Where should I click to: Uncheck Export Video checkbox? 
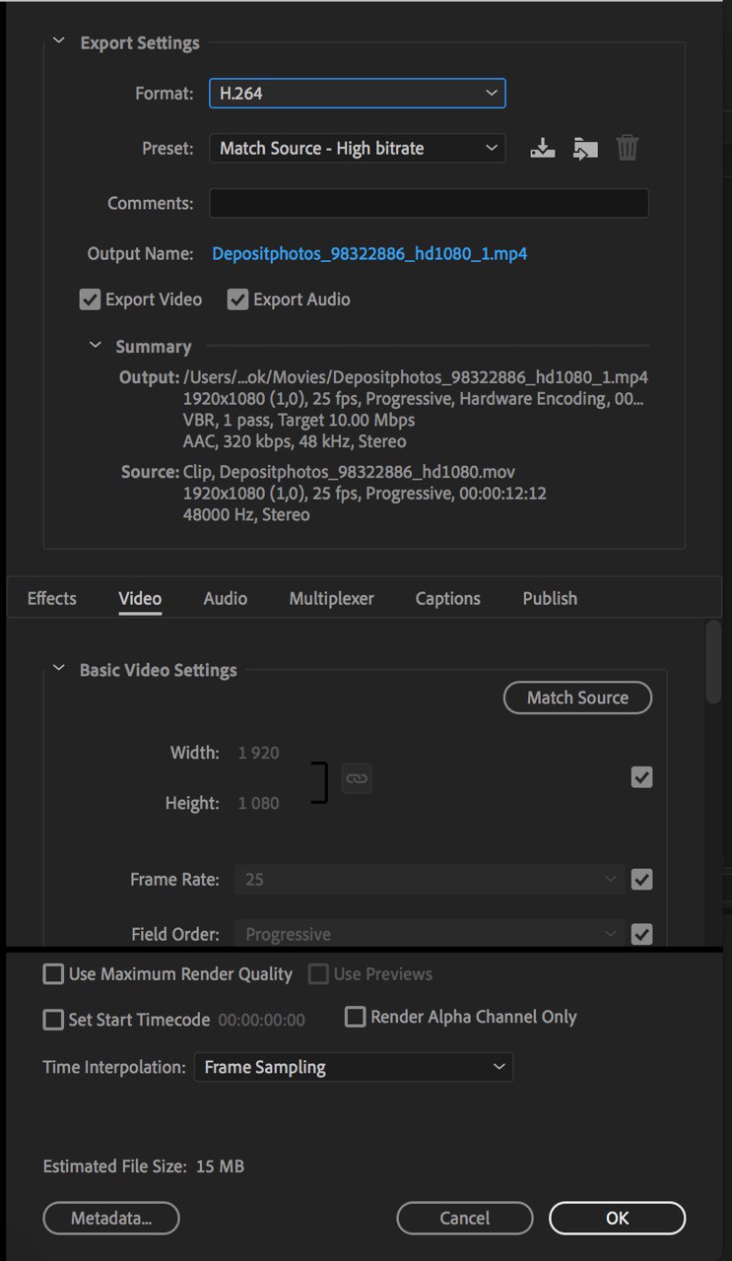point(90,299)
